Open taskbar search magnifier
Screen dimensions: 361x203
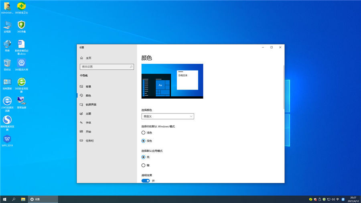point(14,199)
